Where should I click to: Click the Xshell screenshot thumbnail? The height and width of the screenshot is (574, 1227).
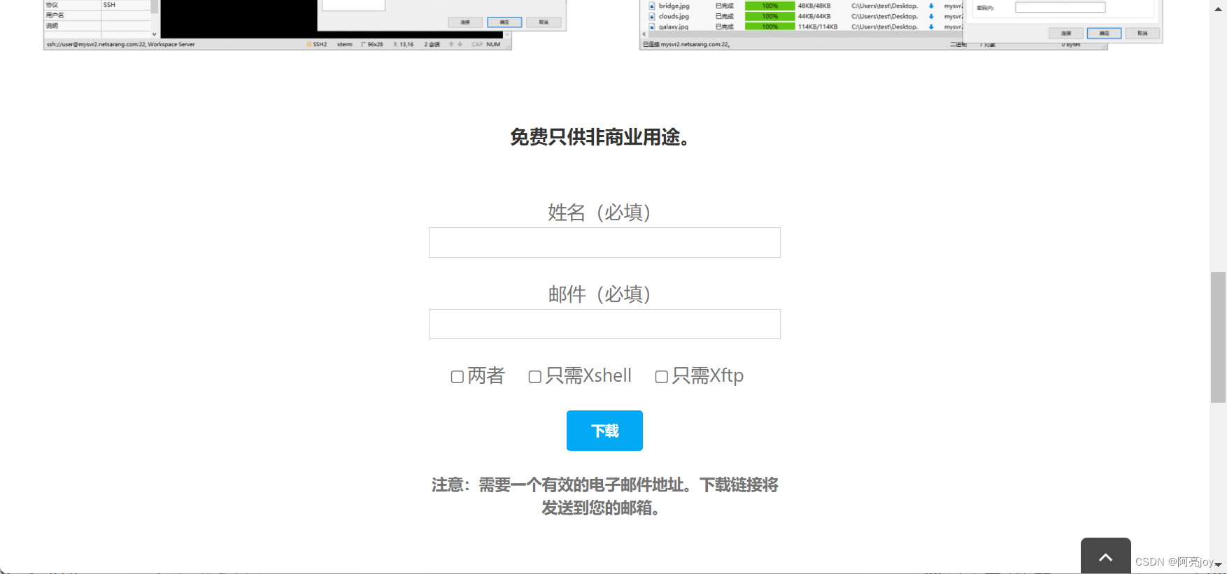click(x=304, y=25)
